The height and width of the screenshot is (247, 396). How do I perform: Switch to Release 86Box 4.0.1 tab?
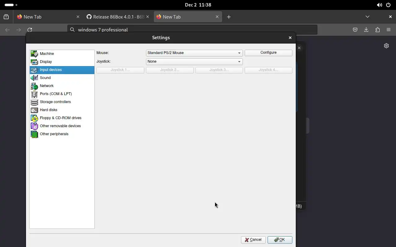click(118, 17)
